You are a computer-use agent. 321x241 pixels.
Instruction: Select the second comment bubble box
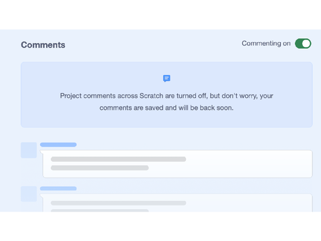pyautogui.click(x=178, y=203)
